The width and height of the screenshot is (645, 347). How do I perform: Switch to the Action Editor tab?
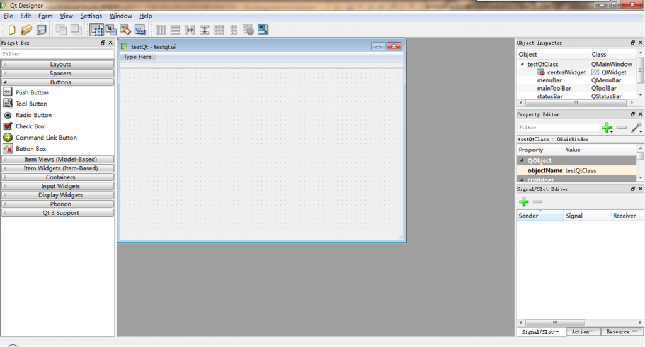pyautogui.click(x=583, y=332)
